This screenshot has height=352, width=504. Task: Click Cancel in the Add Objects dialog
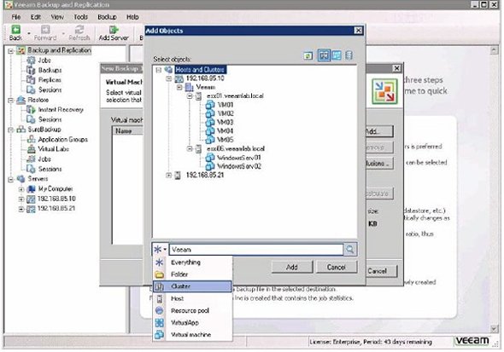[337, 267]
